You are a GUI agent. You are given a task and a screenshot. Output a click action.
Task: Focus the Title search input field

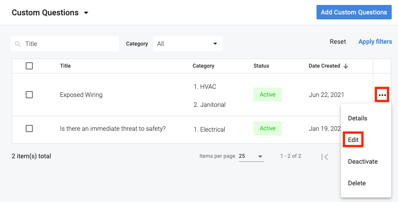tap(70, 44)
